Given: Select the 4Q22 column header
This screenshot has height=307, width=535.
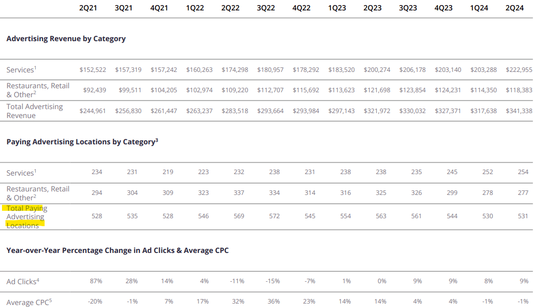Looking at the screenshot, I should pos(301,8).
